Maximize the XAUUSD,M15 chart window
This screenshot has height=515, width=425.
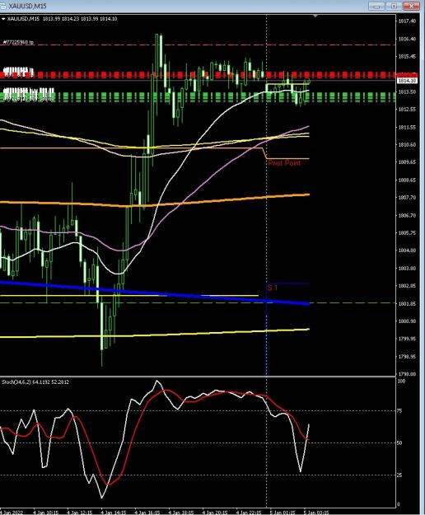click(395, 6)
